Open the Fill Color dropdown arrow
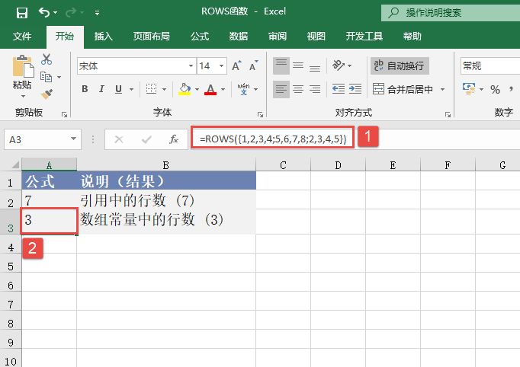Screen dimensions: 520x367 (197, 89)
